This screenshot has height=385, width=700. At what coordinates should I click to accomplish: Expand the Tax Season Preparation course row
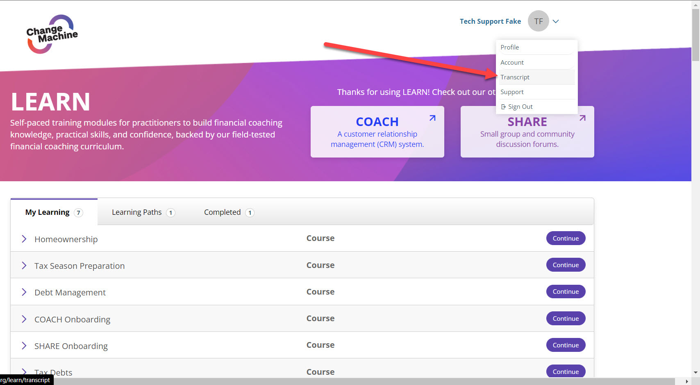click(24, 266)
